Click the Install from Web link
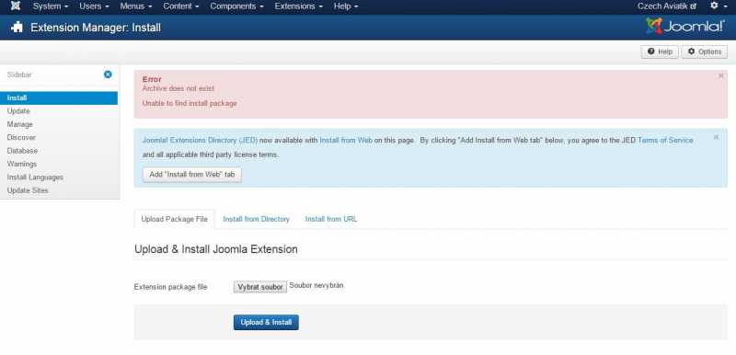Image resolution: width=736 pixels, height=355 pixels. pos(346,140)
